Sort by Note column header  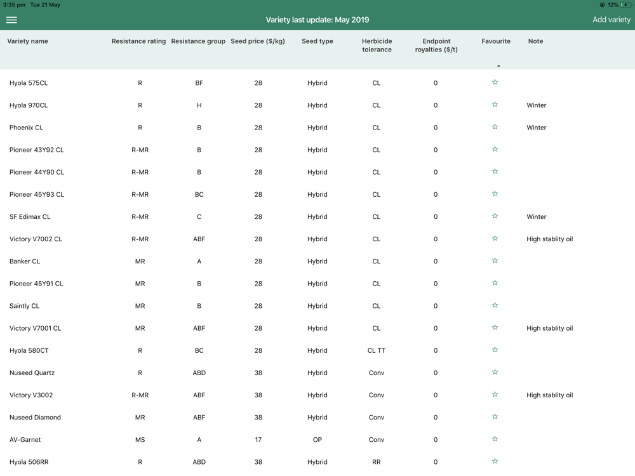[x=535, y=41]
